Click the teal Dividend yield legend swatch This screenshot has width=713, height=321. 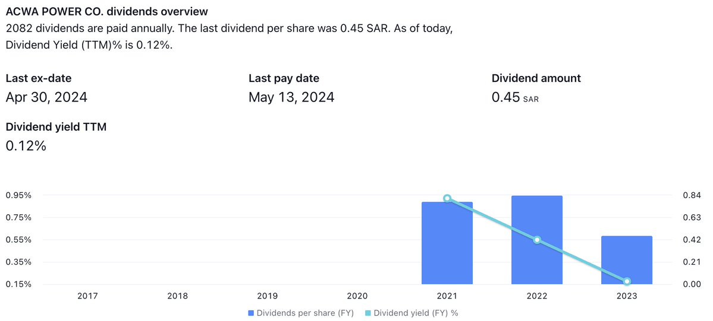coord(368,313)
